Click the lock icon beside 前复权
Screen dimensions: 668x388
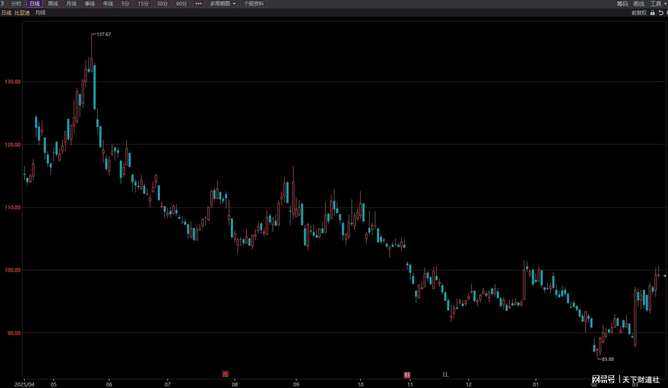point(653,13)
